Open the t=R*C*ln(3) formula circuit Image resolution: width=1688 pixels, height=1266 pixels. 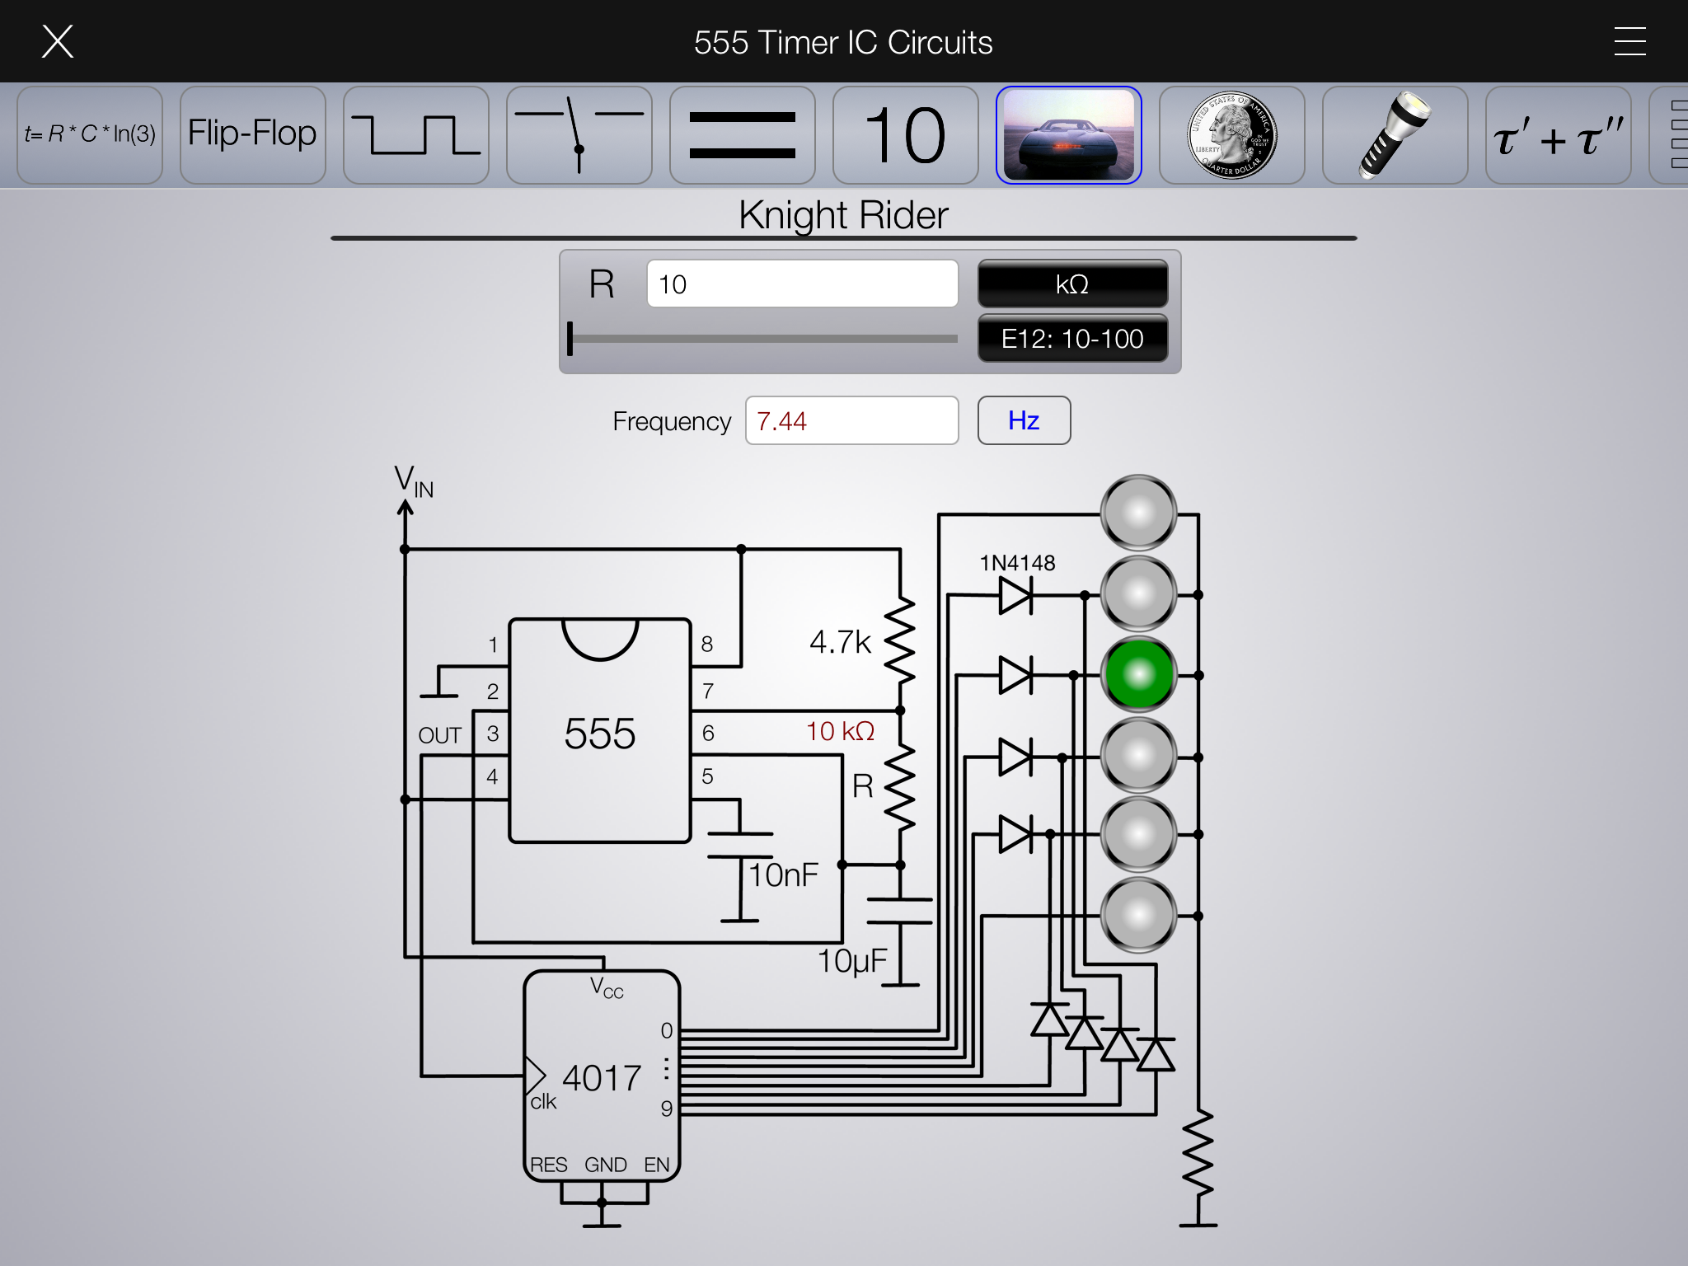[90, 135]
